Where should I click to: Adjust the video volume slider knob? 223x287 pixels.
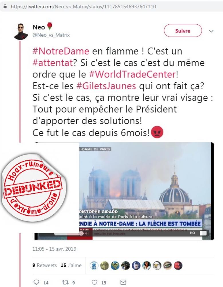[x=82, y=233]
